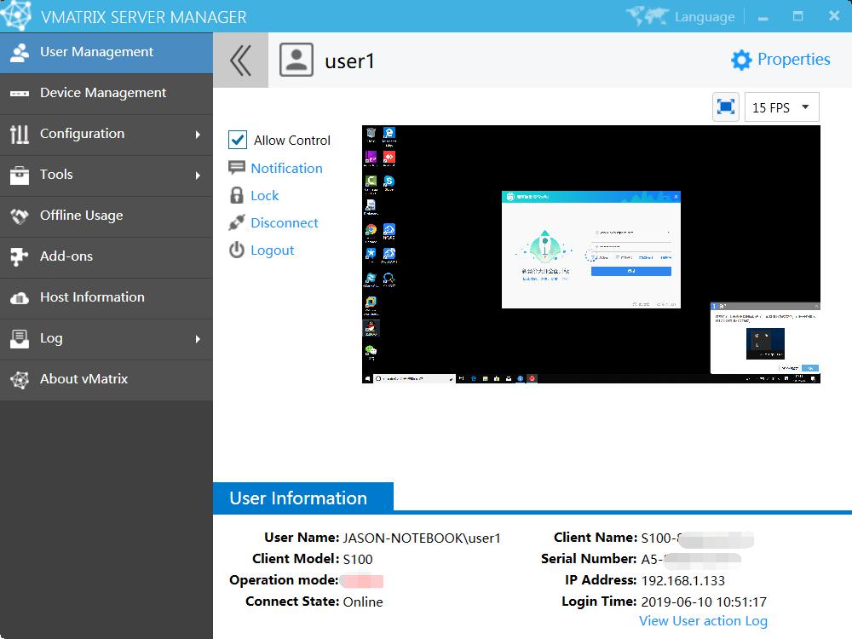Click the Host Information cloud icon
Screen dimensions: 852x639
[x=20, y=297]
